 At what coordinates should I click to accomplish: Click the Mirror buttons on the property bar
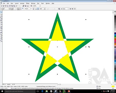click(x=33, y=9)
